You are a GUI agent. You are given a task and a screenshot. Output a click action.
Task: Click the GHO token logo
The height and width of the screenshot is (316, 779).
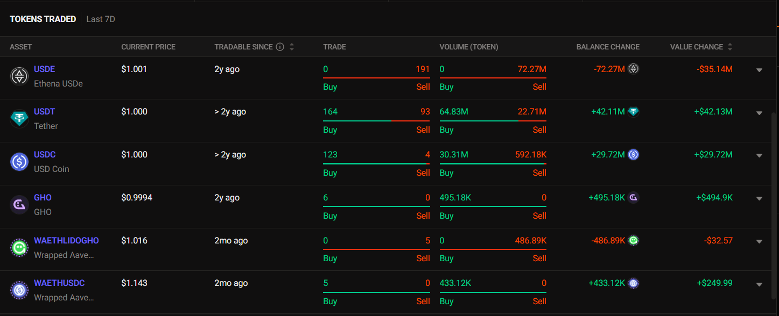tap(19, 205)
